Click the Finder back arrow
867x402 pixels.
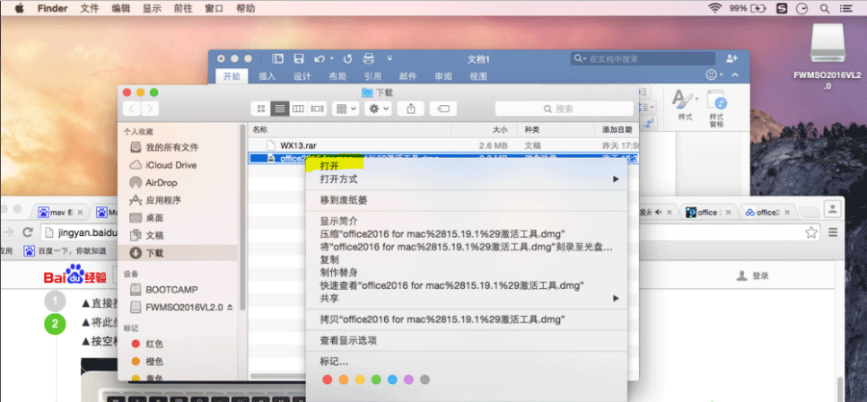point(132,109)
